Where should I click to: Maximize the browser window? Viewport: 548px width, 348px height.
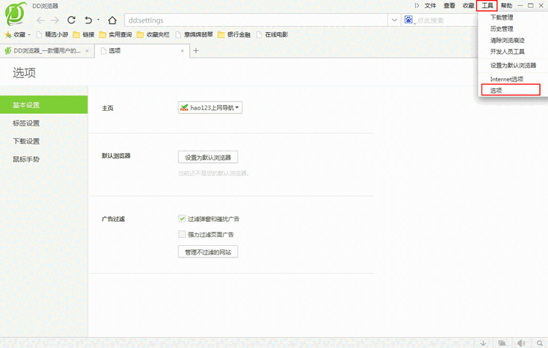[530, 6]
